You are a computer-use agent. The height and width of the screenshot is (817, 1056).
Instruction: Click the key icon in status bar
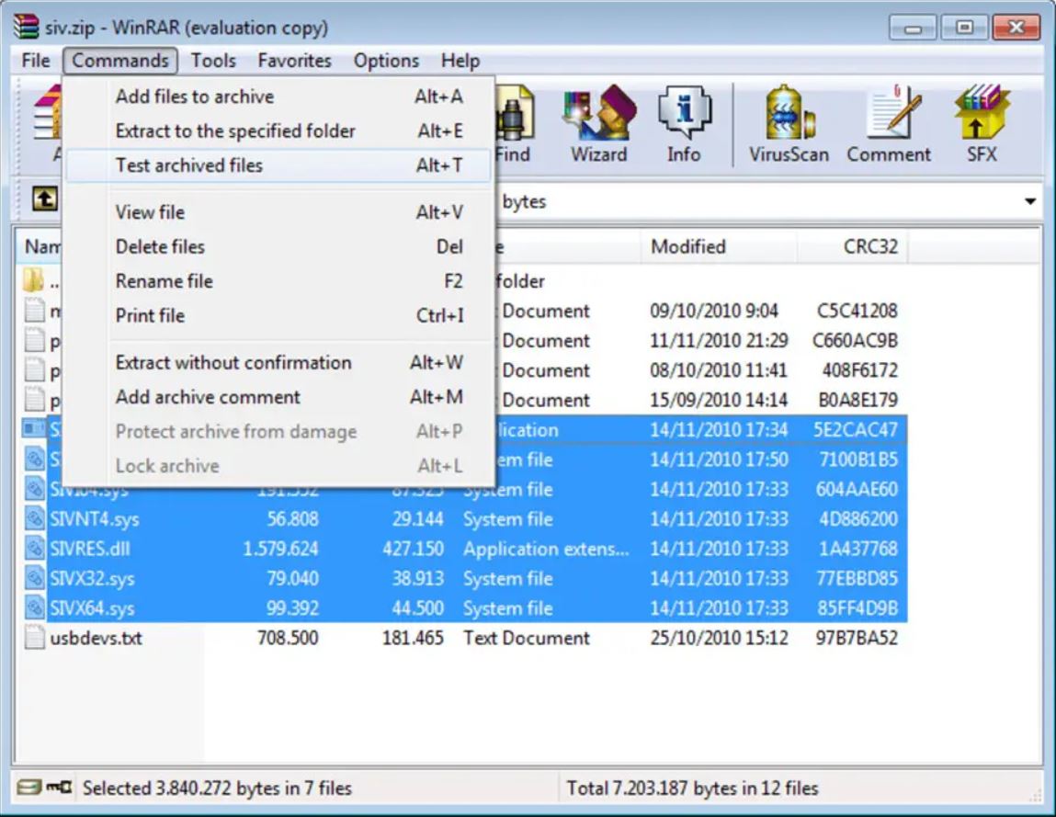(60, 787)
